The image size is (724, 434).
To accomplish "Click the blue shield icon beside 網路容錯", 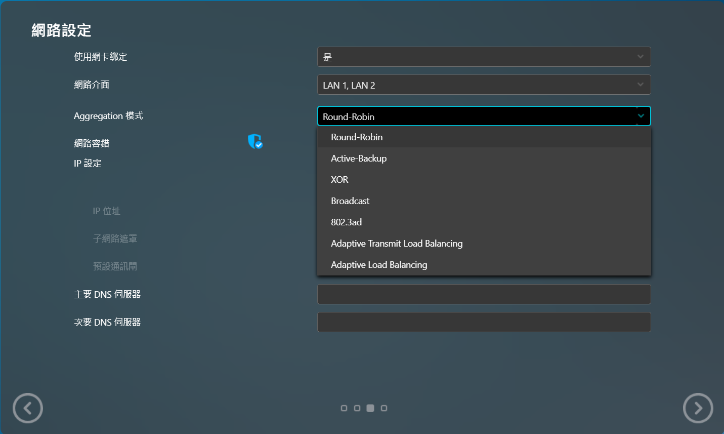I will click(x=255, y=141).
